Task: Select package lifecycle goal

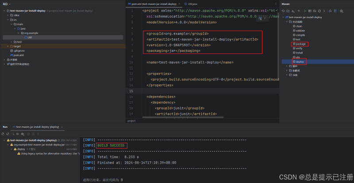Action: tap(299, 44)
